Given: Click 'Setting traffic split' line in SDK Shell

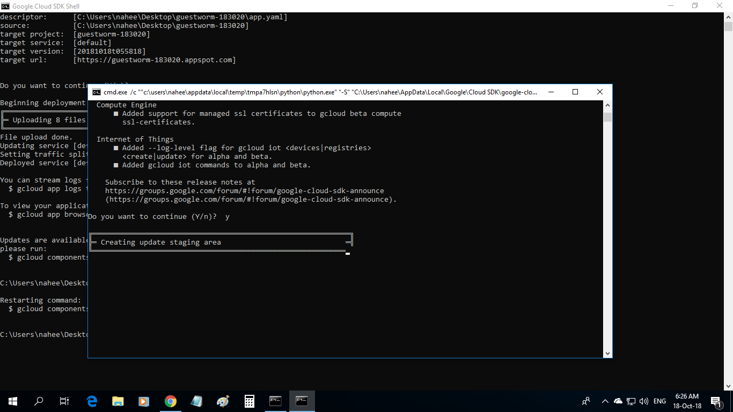Looking at the screenshot, I should 44,154.
